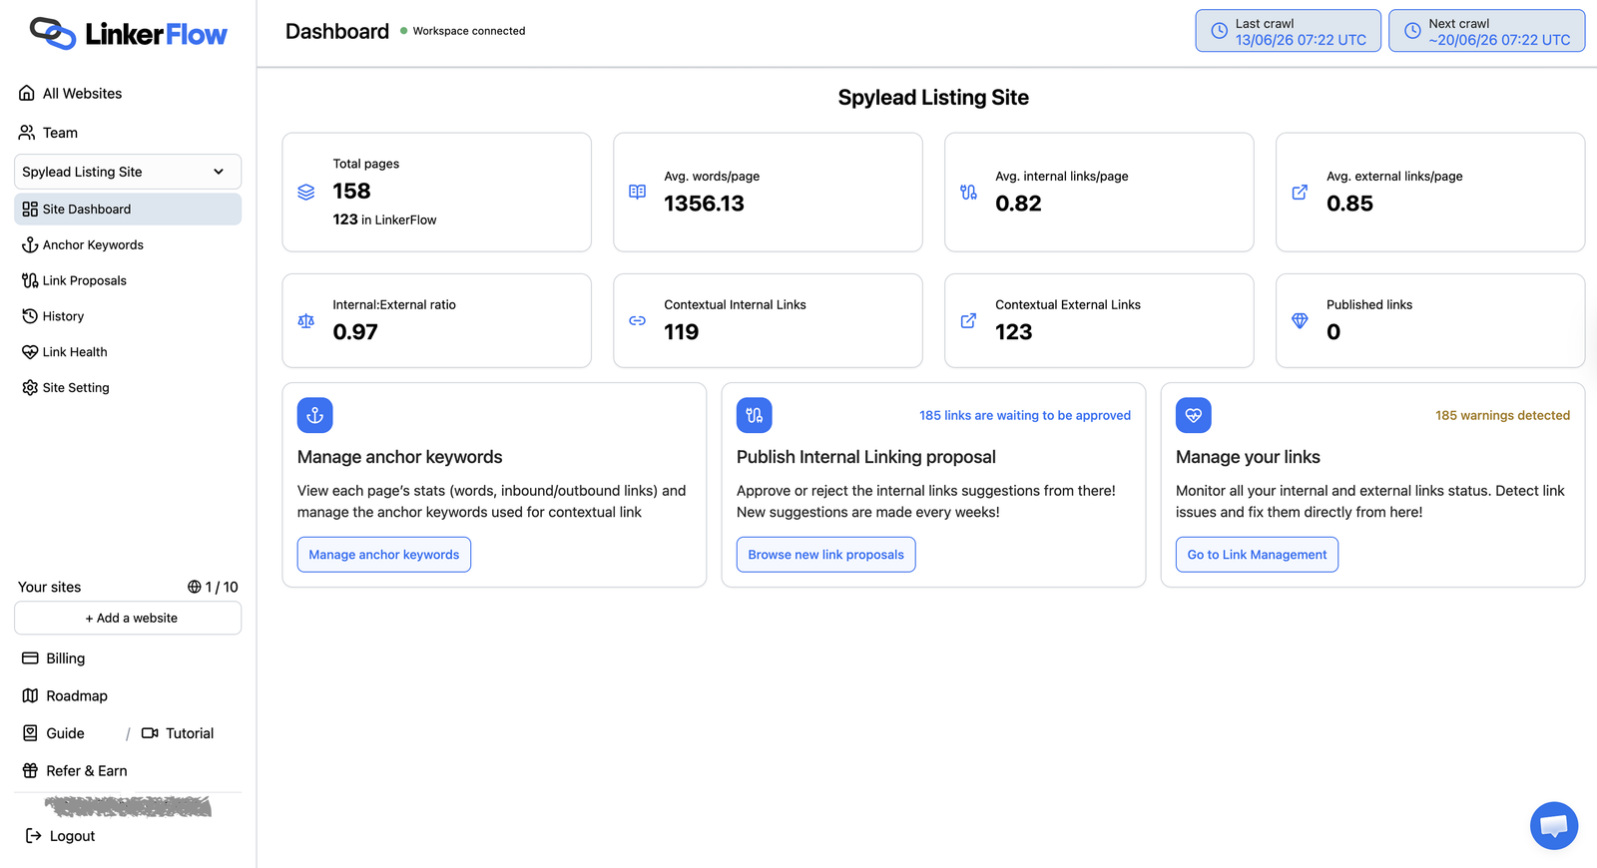Click the Refer & Earn gift icon
Image resolution: width=1597 pixels, height=868 pixels.
click(x=30, y=770)
